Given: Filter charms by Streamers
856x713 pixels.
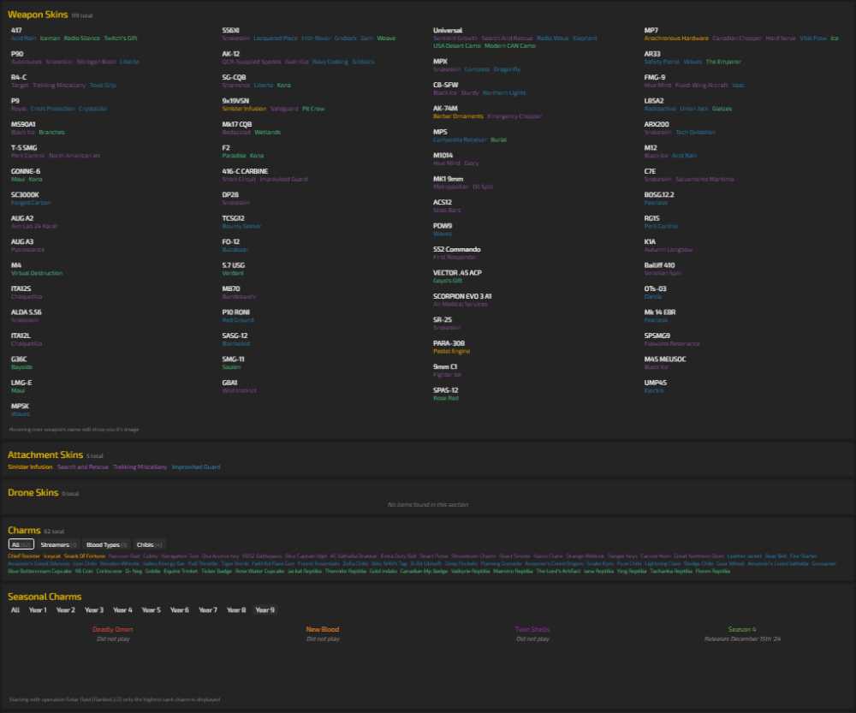Looking at the screenshot, I should coord(58,544).
